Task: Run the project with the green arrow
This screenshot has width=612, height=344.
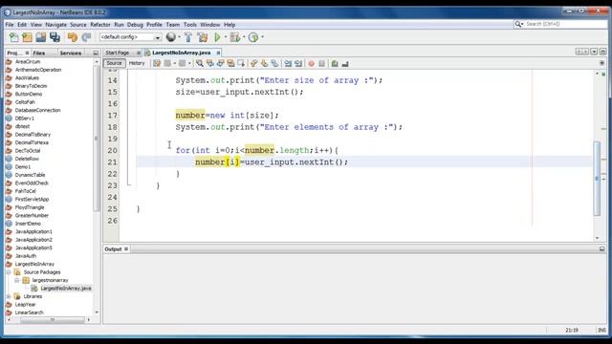Action: (x=217, y=37)
